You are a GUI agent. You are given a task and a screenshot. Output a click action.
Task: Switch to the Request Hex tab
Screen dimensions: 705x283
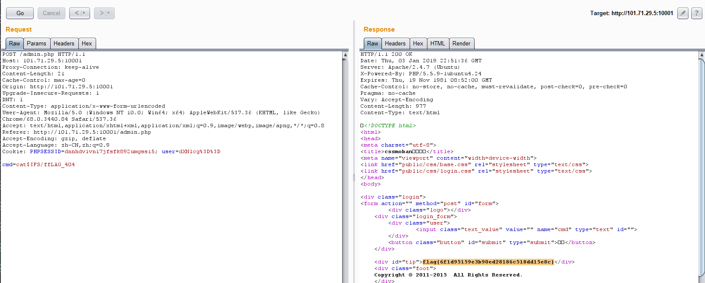87,43
